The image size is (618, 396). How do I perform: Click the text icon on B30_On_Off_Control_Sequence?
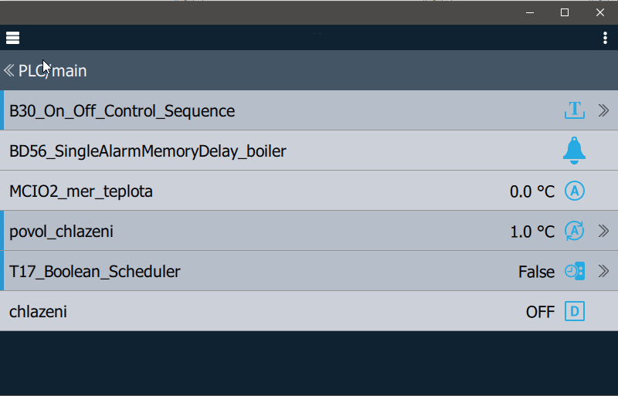pos(575,110)
